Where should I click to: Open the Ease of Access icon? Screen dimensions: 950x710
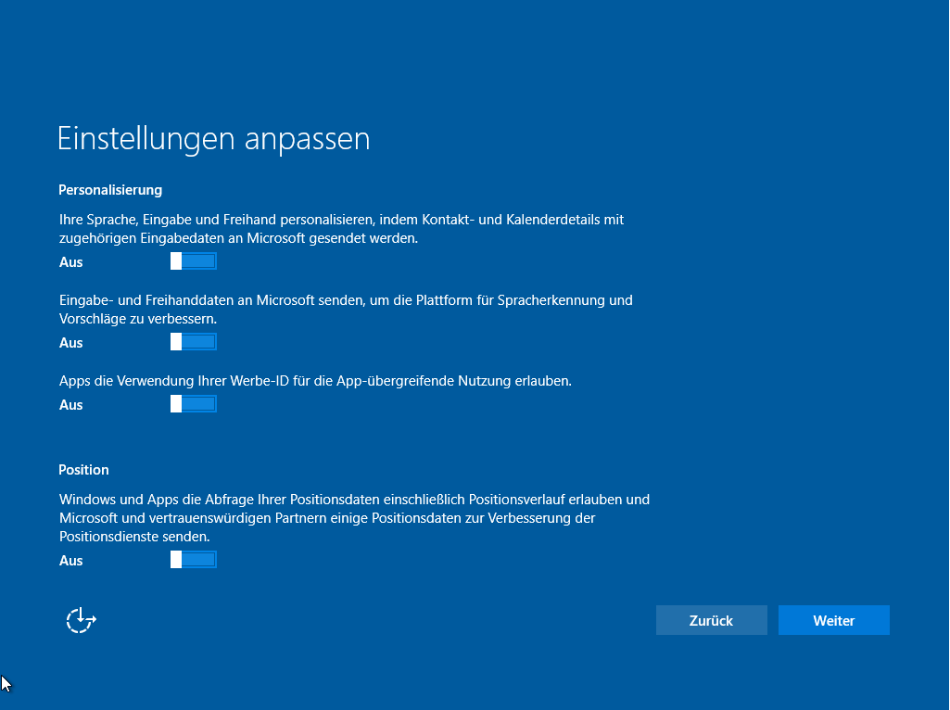81,620
